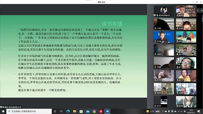Select the 李天宇 participant tile
The image size is (203, 114).
[x=164, y=102]
